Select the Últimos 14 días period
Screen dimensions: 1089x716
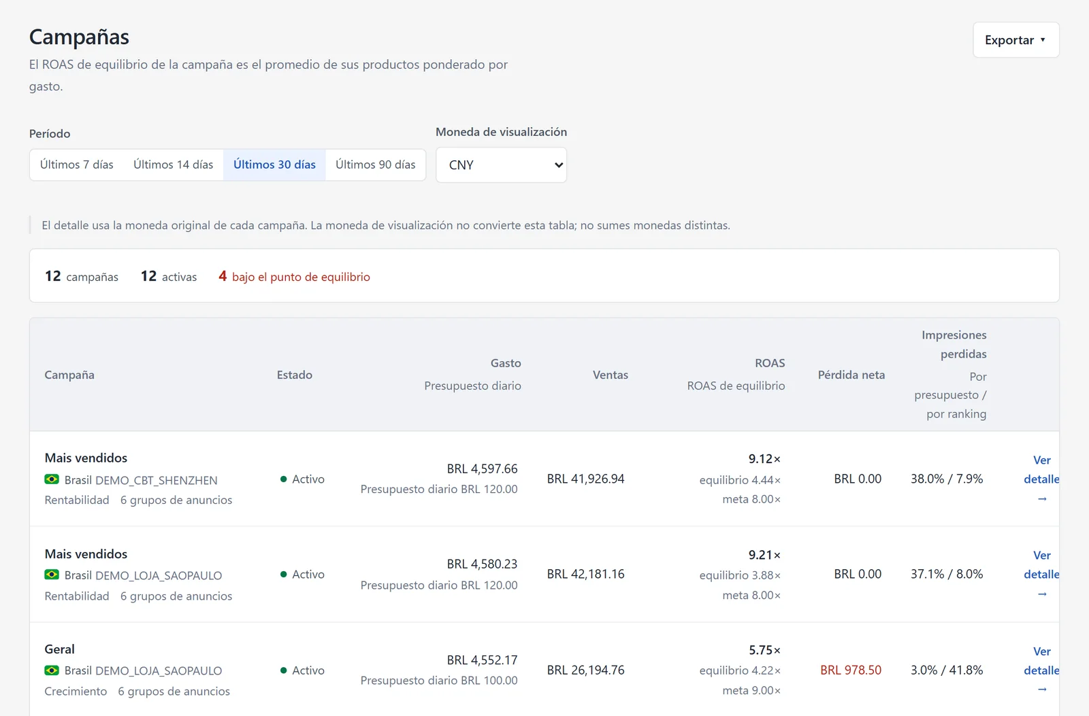[174, 165]
